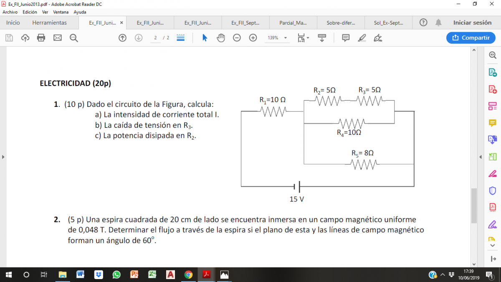The height and width of the screenshot is (282, 501).
Task: Activate the arrow selection tool
Action: point(205,38)
